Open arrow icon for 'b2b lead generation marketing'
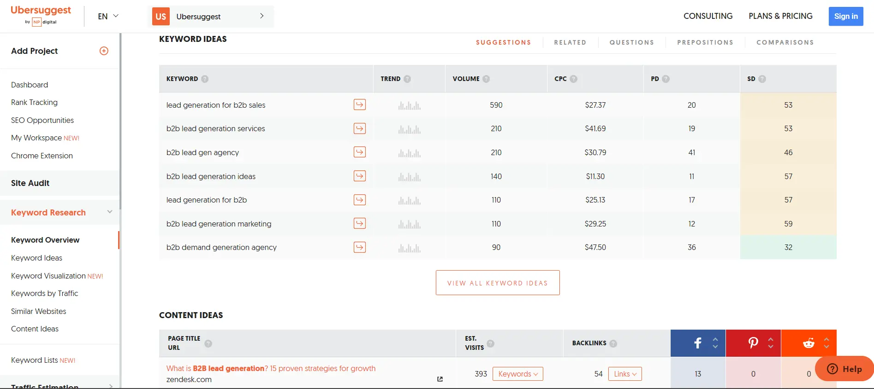The height and width of the screenshot is (389, 874). coord(360,223)
